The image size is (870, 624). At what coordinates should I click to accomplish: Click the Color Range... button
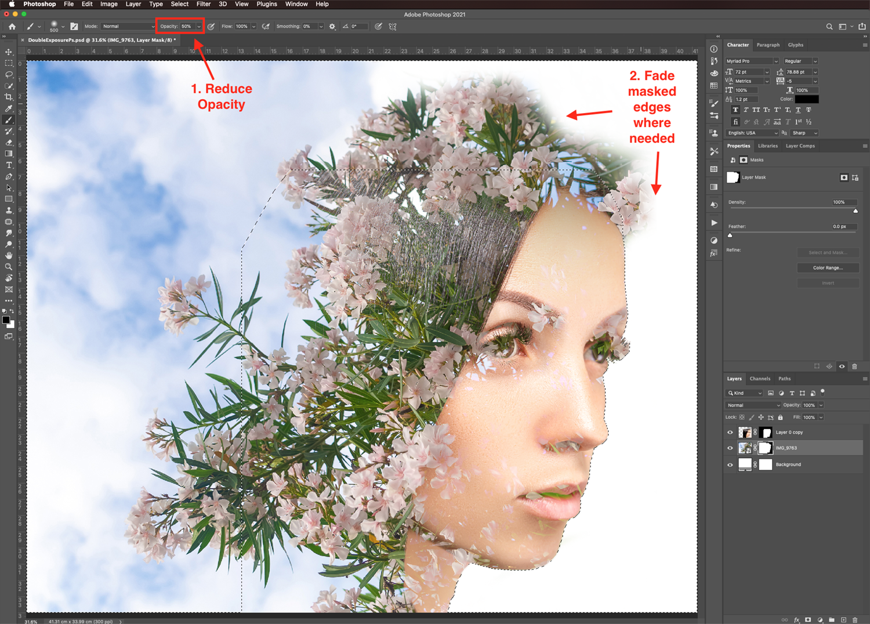pos(828,268)
